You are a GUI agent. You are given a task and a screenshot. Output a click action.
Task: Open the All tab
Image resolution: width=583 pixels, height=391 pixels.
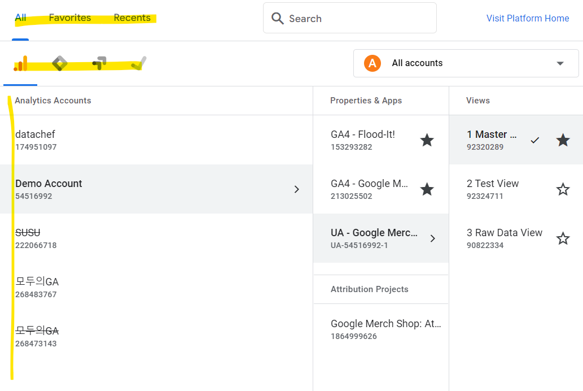(20, 18)
